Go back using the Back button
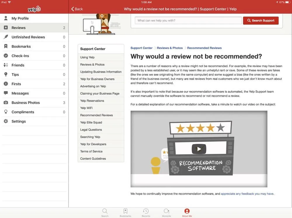Viewport: 292px width, 218px height. click(x=77, y=9)
